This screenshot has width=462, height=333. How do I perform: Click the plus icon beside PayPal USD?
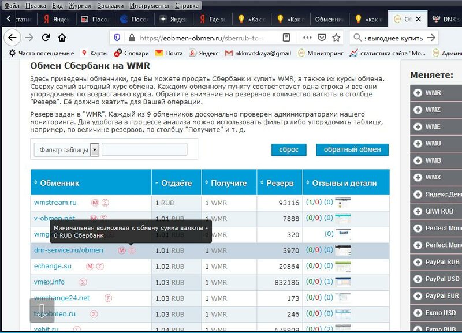(418, 279)
